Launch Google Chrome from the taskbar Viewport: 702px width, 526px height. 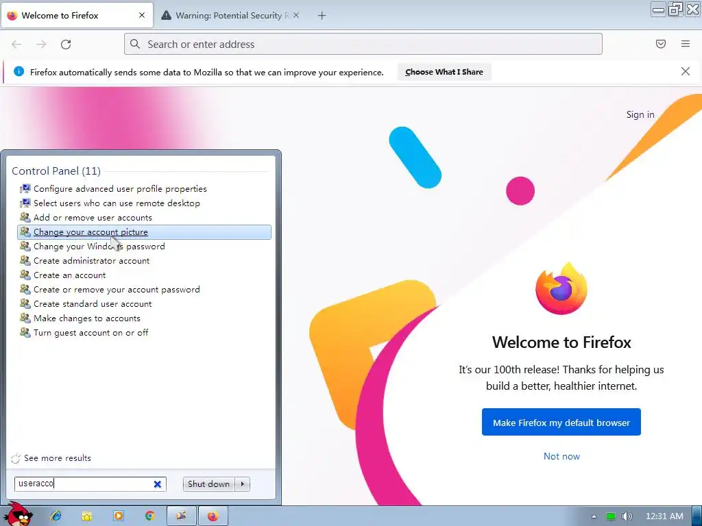pyautogui.click(x=150, y=516)
